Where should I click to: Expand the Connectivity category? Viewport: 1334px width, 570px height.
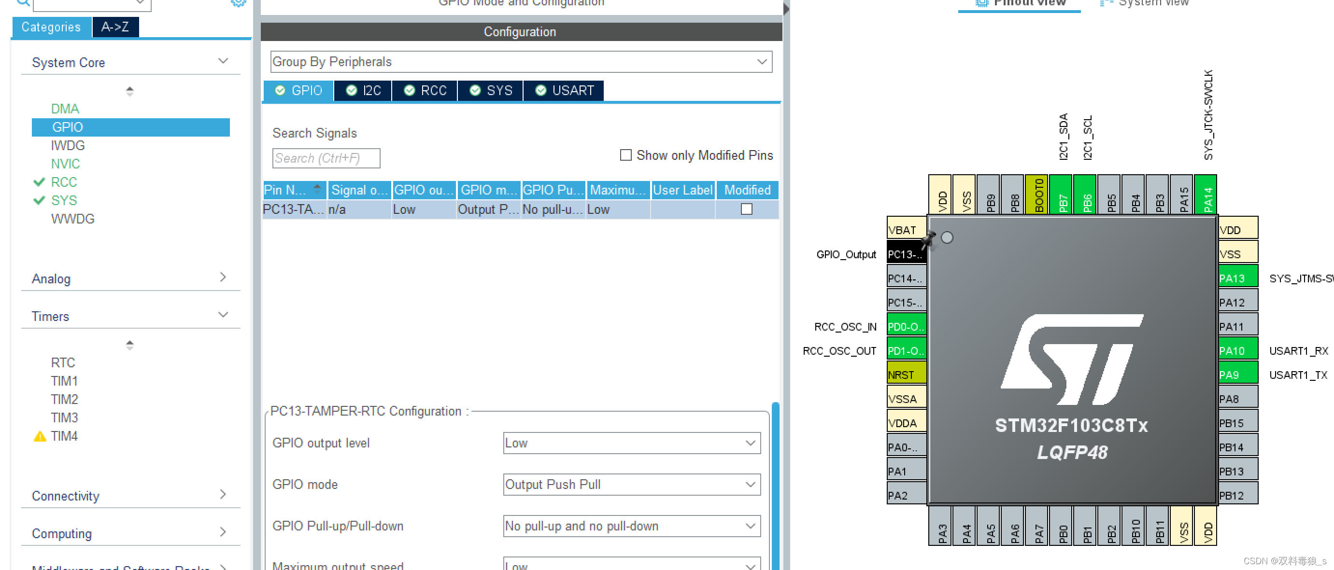[223, 494]
